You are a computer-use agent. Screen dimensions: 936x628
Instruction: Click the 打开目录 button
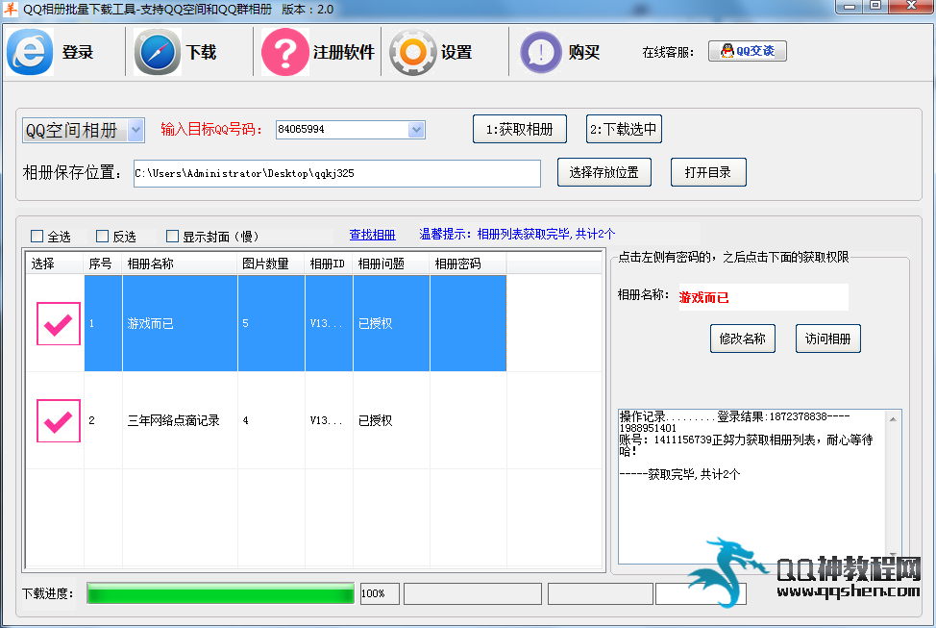click(708, 173)
